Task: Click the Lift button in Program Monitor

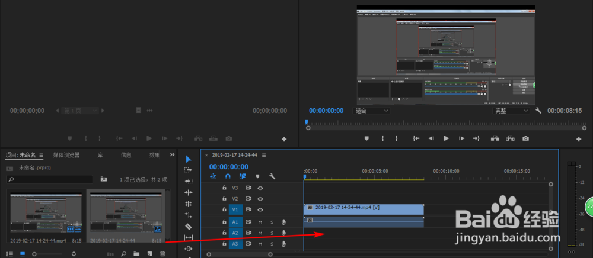Action: click(495, 138)
